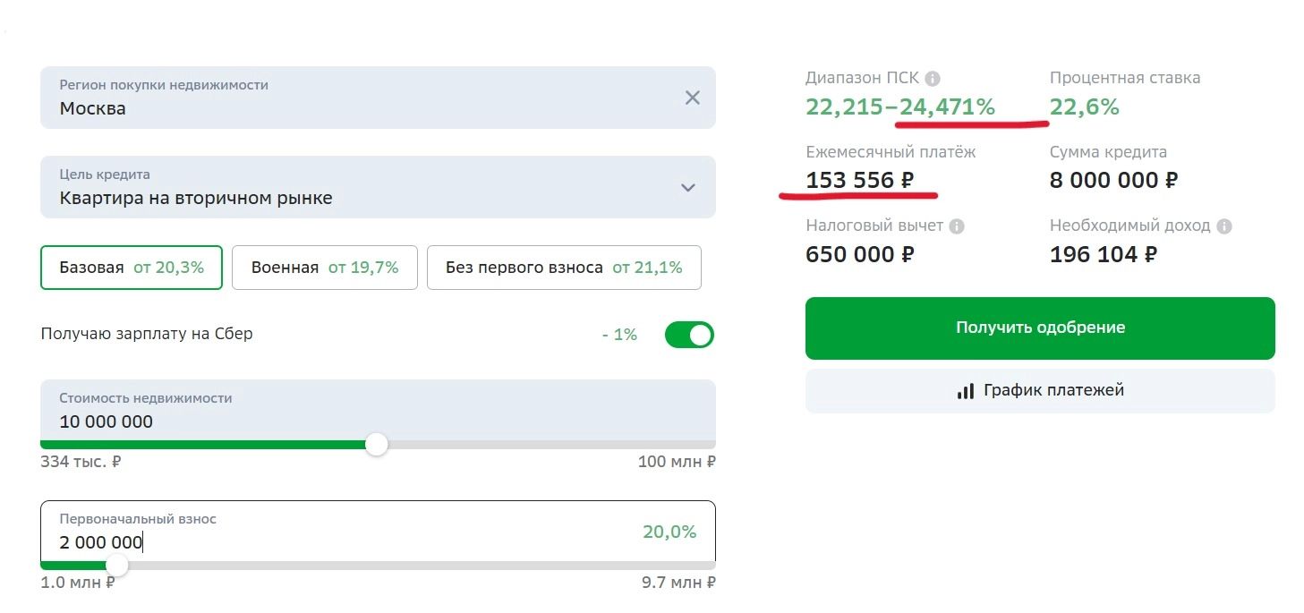Click the 9.7 млн ₽ maximum down payment label
The height and width of the screenshot is (613, 1304).
678,583
